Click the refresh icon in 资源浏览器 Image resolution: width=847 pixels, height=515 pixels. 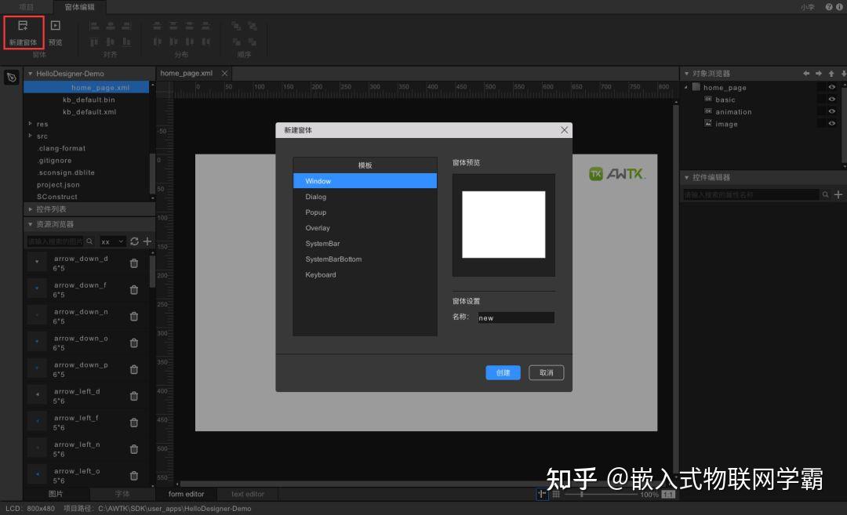[x=134, y=241]
